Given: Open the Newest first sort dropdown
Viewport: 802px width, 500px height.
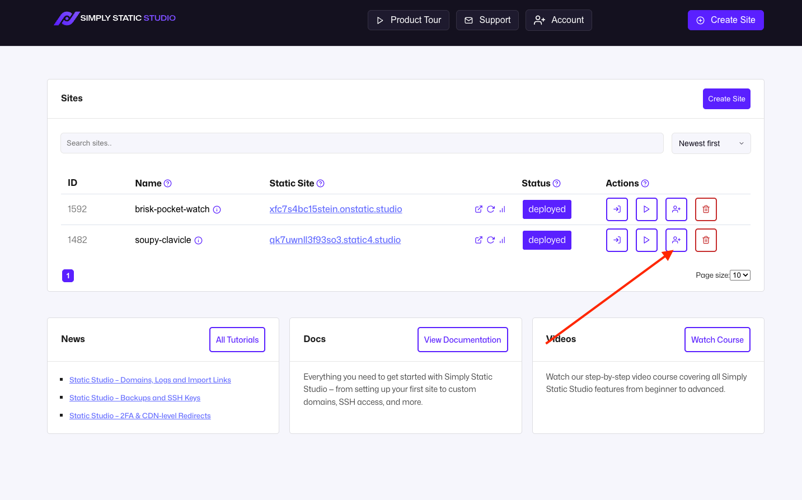Looking at the screenshot, I should point(711,143).
